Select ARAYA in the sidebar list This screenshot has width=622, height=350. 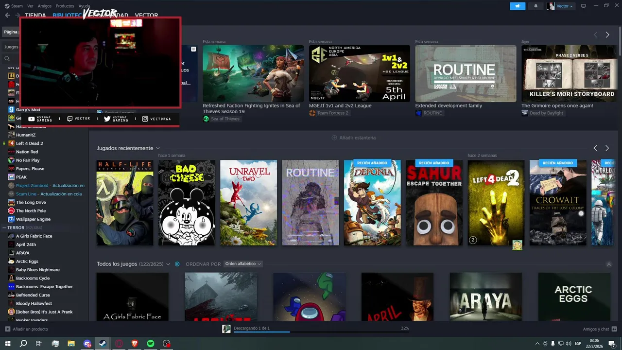coord(23,253)
